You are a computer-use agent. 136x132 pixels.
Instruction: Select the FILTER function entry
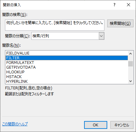point(67,58)
